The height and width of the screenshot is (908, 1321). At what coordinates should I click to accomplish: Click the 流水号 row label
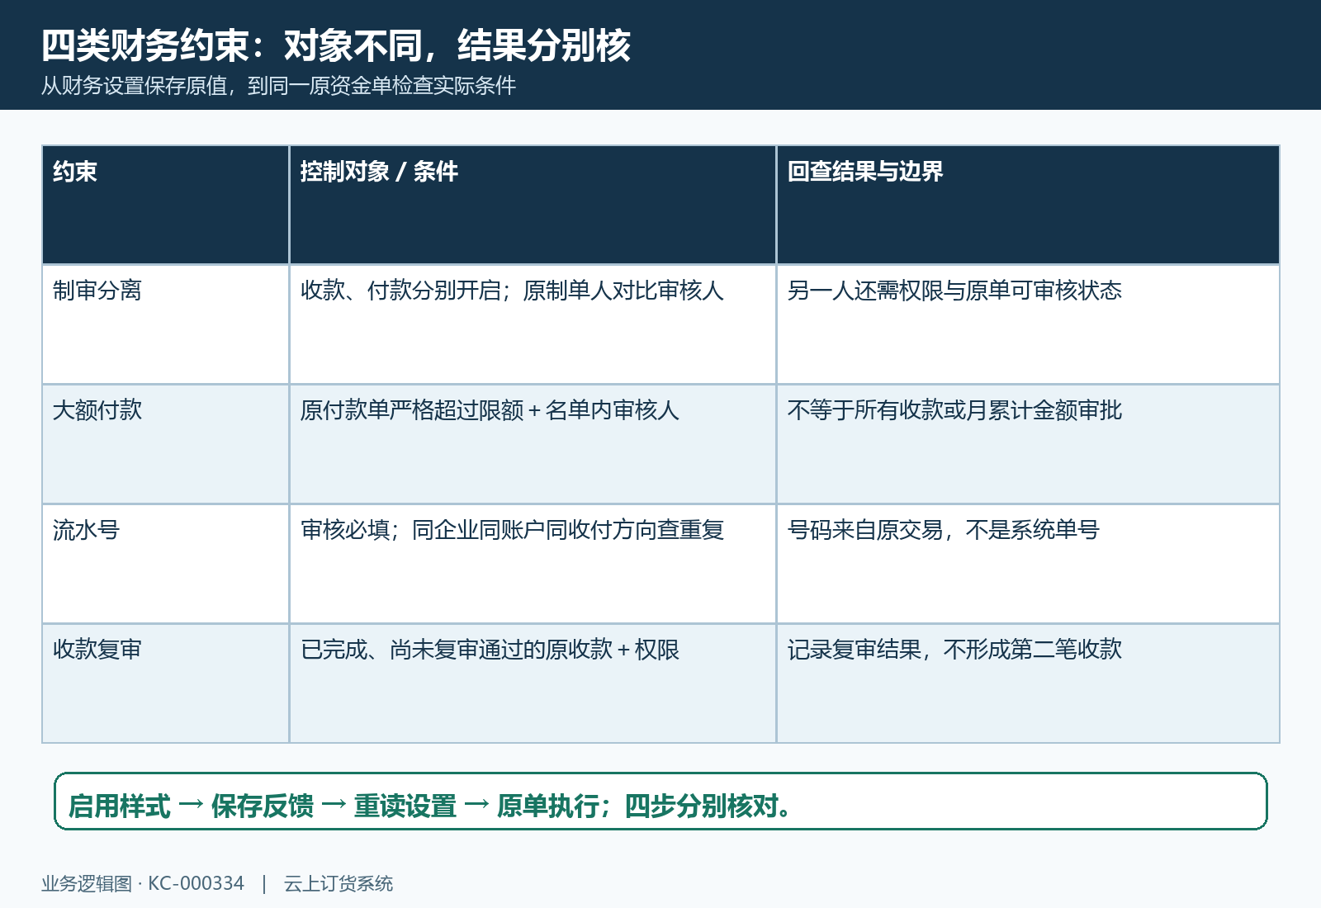coord(165,564)
